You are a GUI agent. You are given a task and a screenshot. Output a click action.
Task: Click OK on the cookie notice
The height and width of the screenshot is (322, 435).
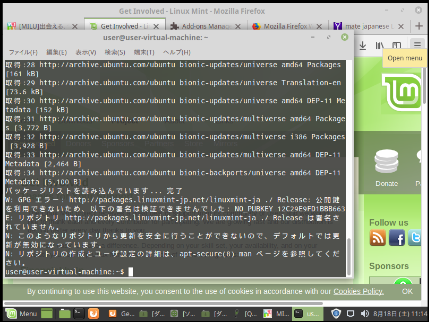[407, 291]
